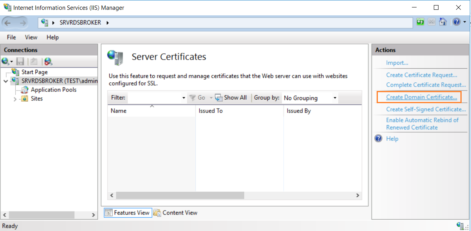
Task: Click the Help question mark icon in Actions
Action: click(378, 138)
